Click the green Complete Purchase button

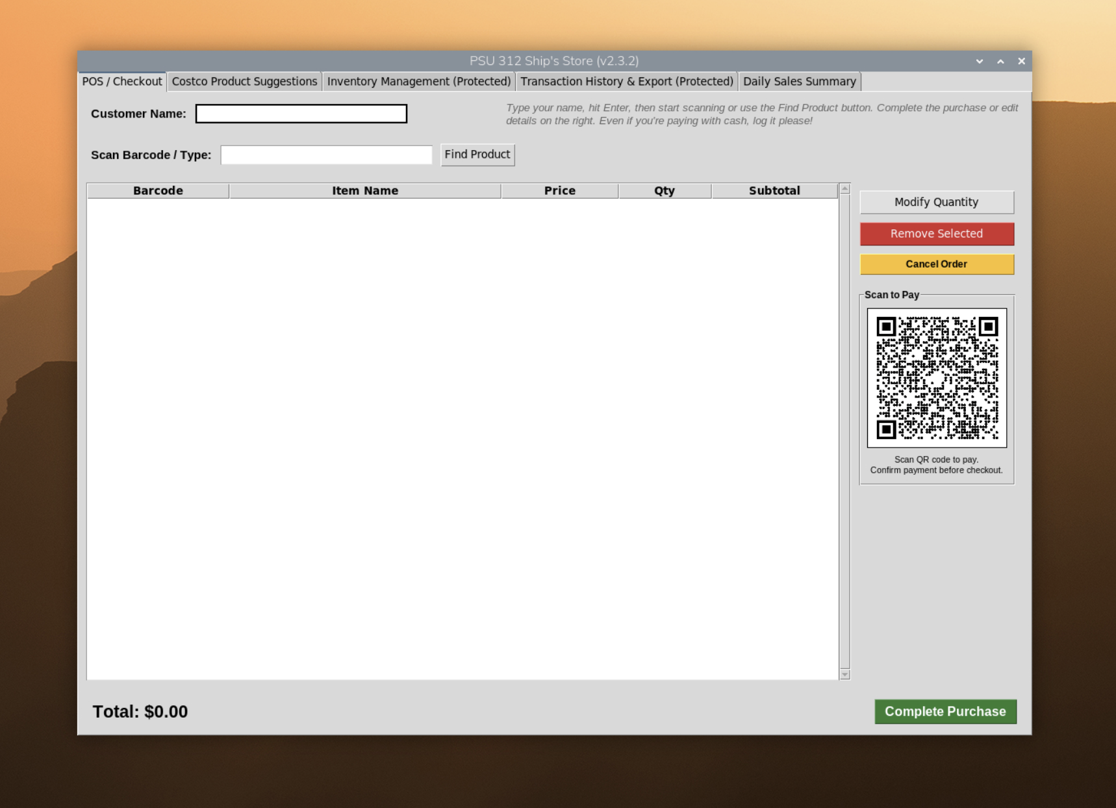(945, 711)
